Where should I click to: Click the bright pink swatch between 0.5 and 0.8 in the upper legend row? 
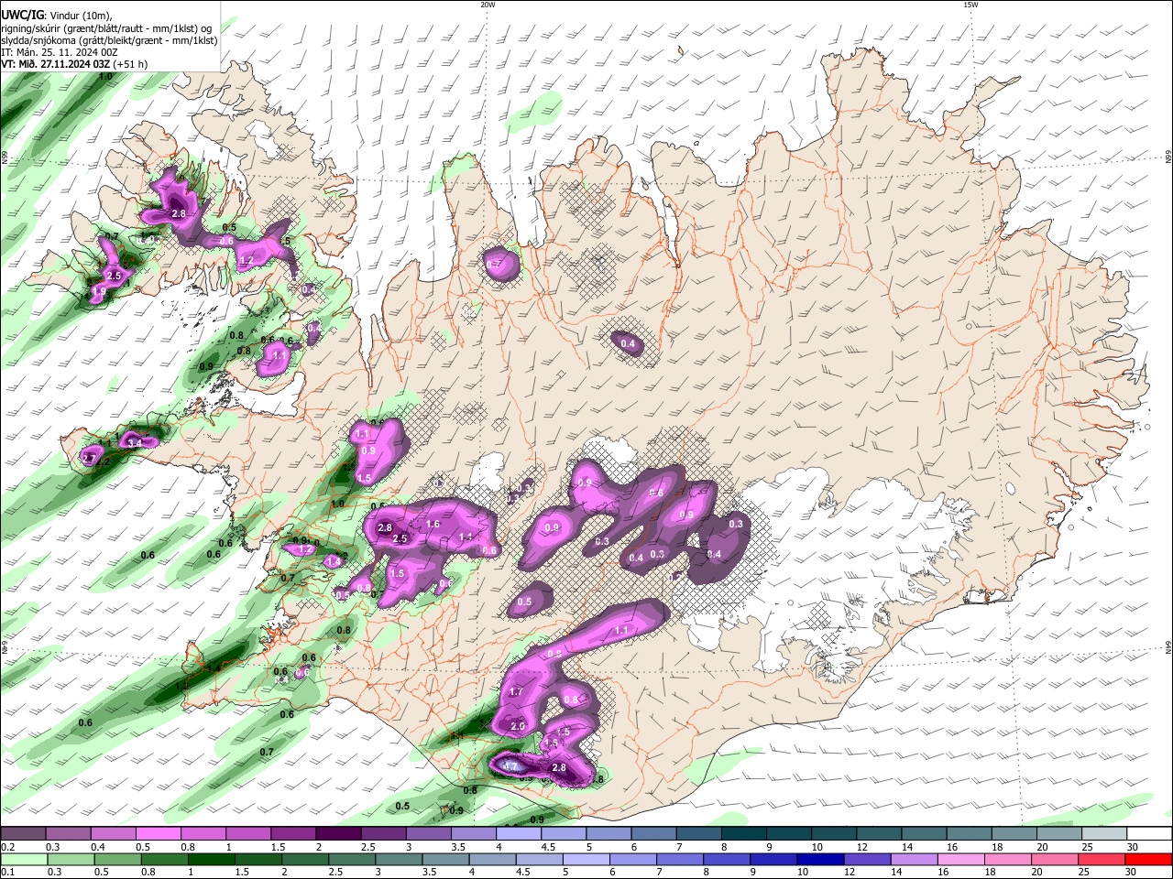click(158, 834)
